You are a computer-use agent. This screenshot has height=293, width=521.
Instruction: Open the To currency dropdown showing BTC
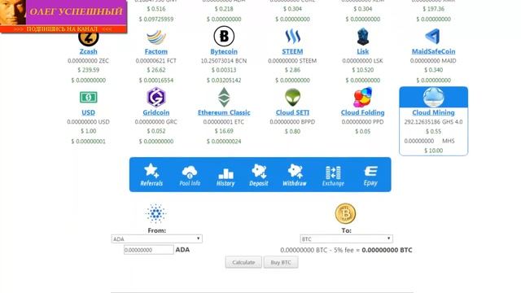click(x=346, y=238)
